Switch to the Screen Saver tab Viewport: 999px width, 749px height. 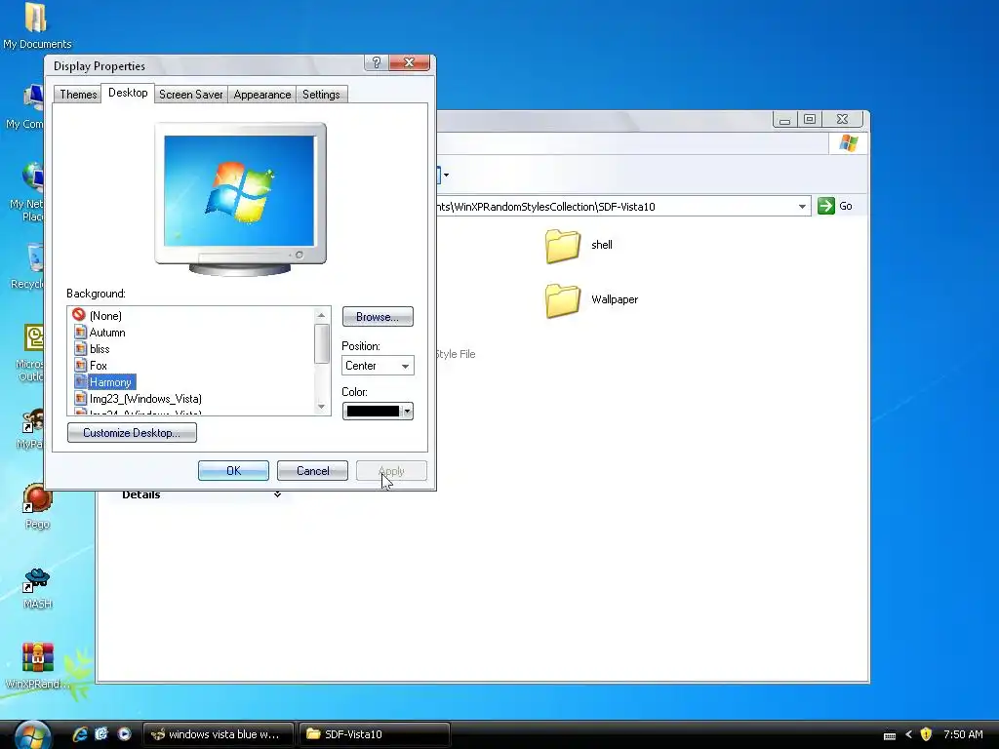point(190,95)
